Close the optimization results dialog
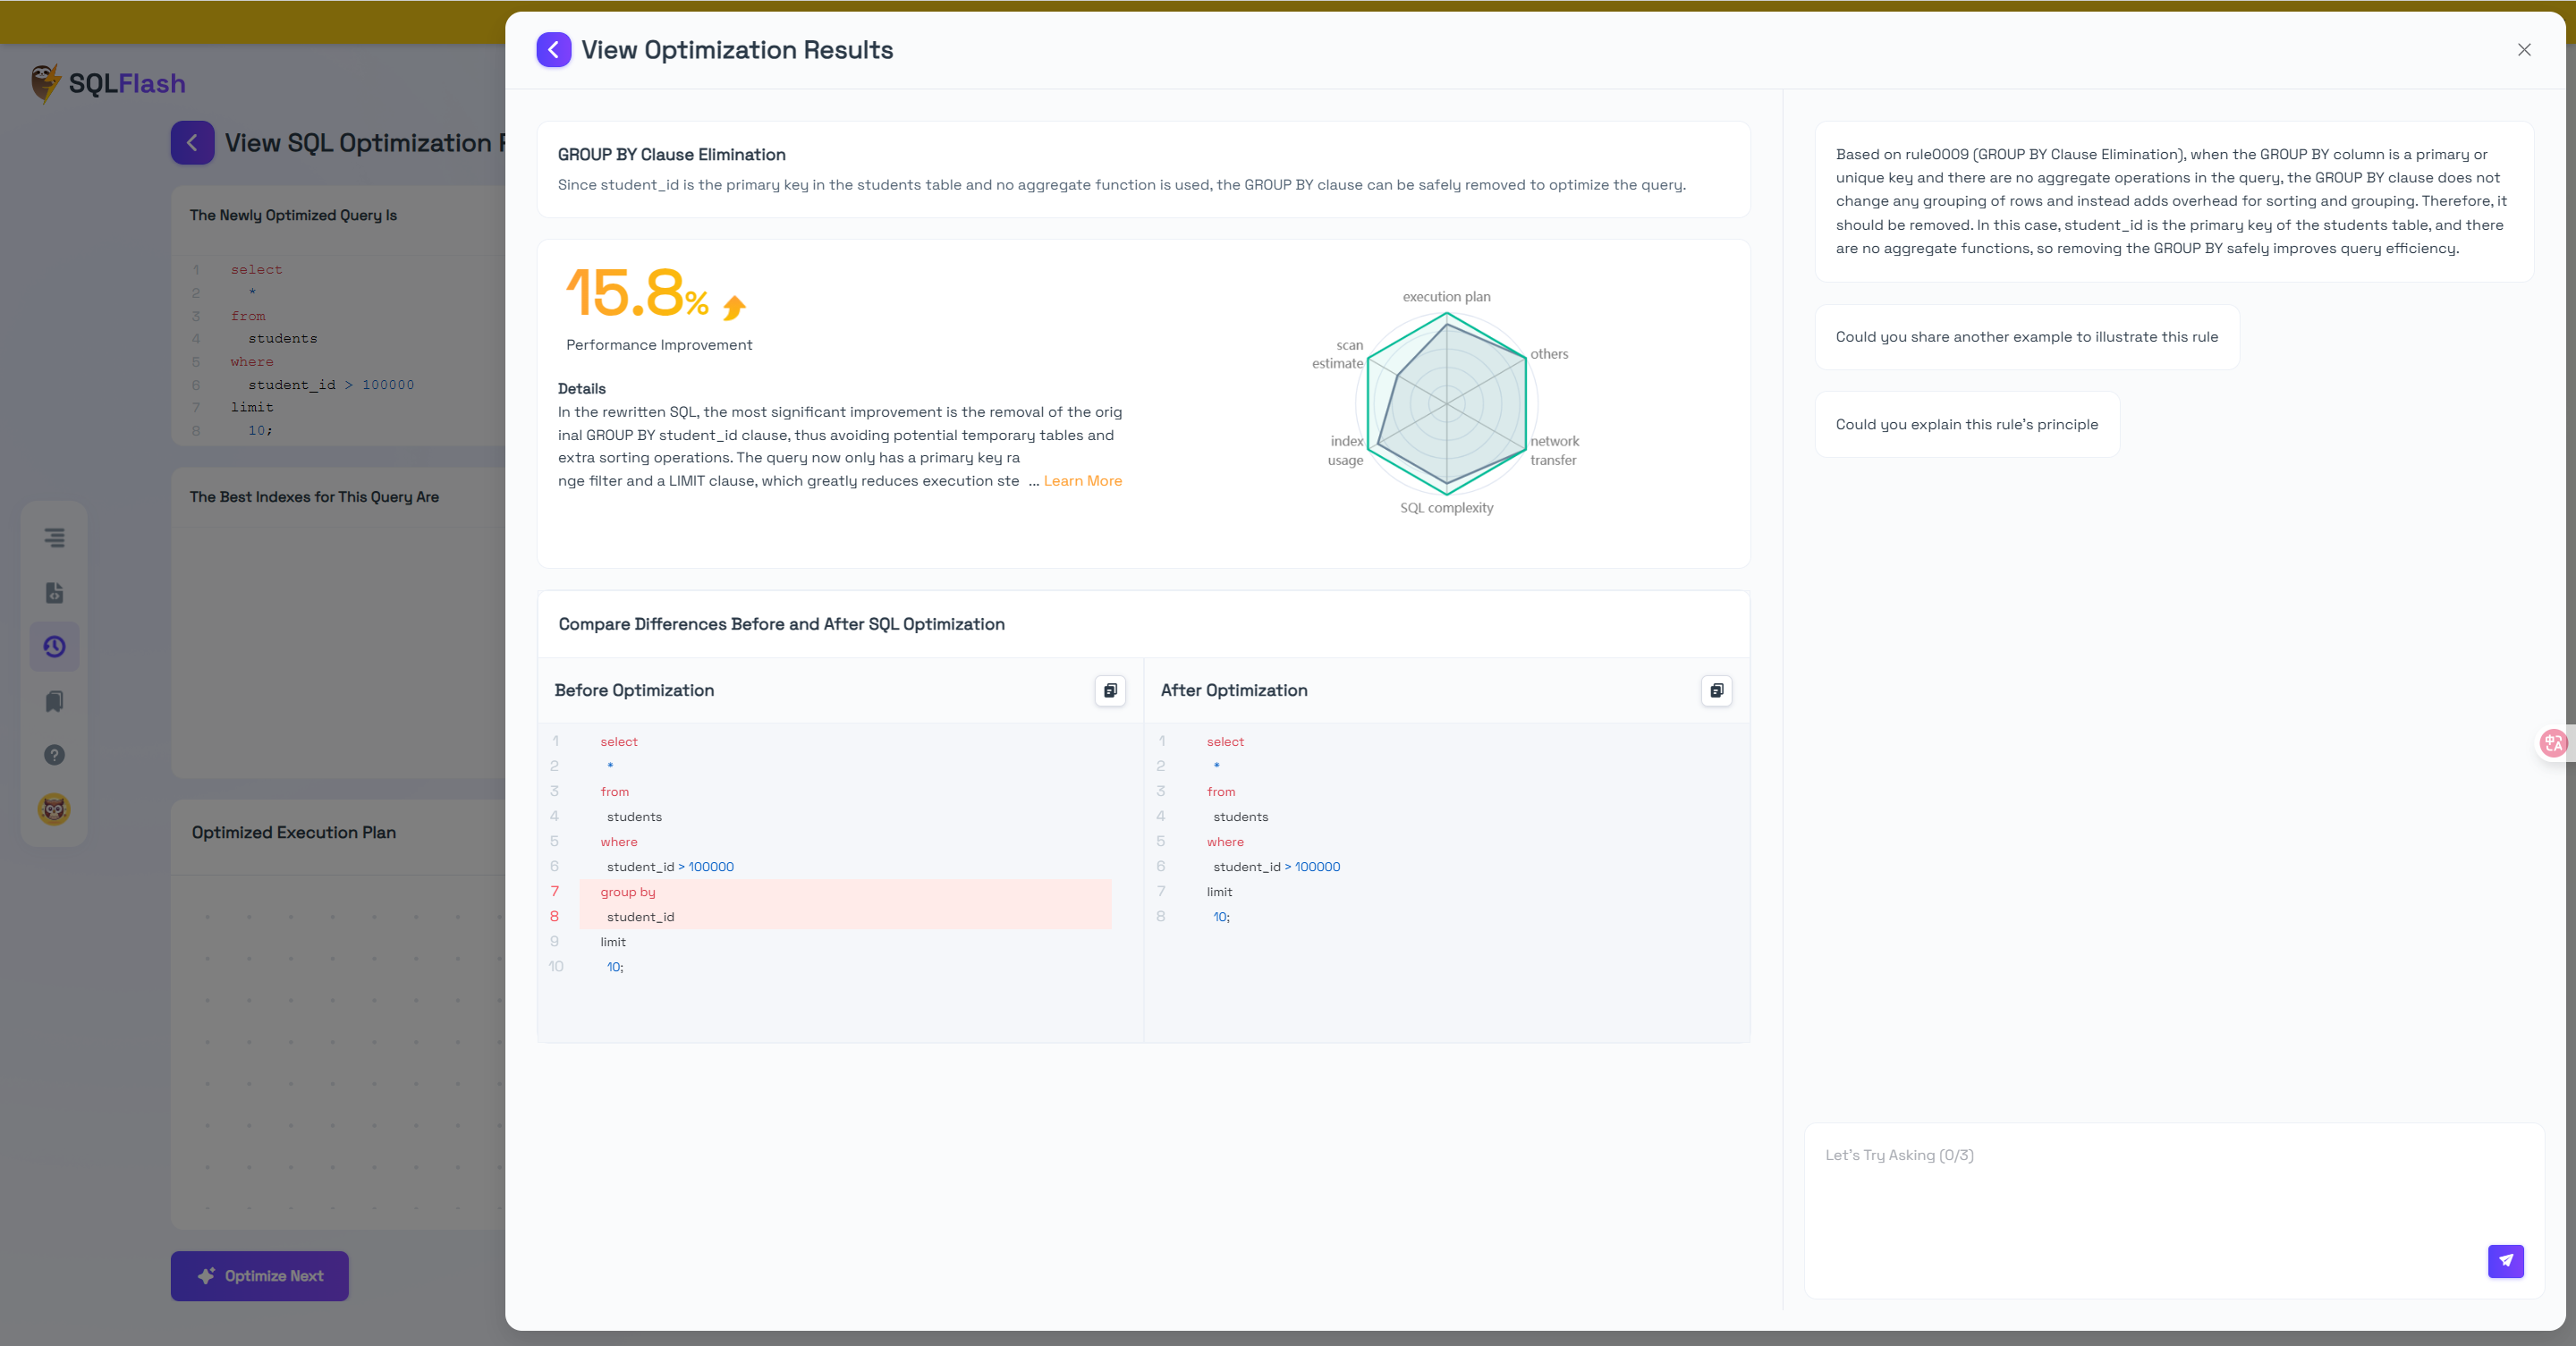 click(2524, 49)
